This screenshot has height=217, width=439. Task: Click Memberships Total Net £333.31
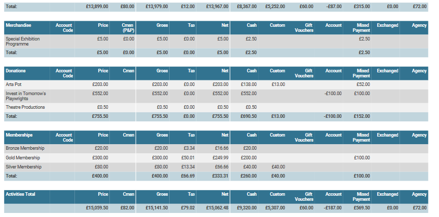coord(220,176)
